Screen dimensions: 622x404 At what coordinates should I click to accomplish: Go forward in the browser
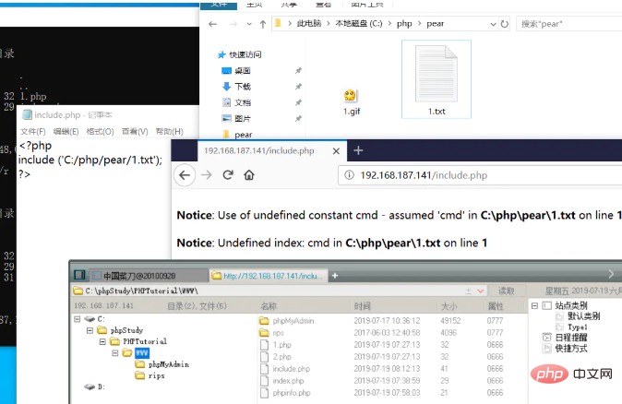pos(207,175)
